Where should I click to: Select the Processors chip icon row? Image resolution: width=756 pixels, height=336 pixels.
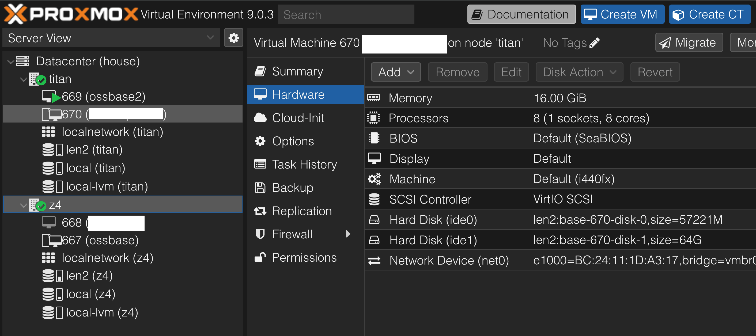point(374,118)
